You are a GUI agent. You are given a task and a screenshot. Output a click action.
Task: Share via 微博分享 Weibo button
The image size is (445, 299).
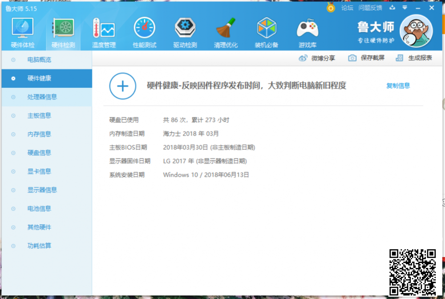pos(318,58)
